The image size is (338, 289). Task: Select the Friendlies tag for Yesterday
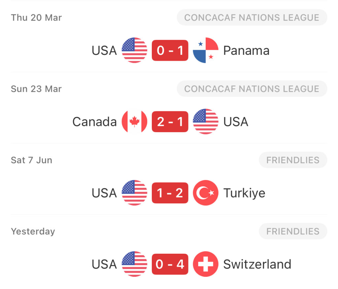(293, 231)
